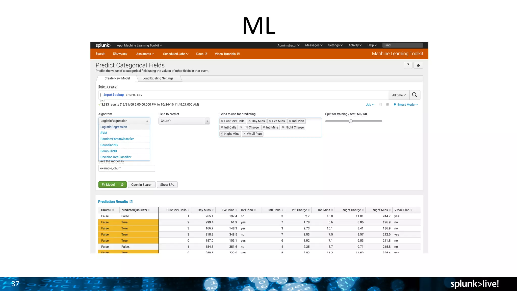Screen dimensions: 517x291
Task: Open the Field to predict dropdown
Action: coord(184,121)
